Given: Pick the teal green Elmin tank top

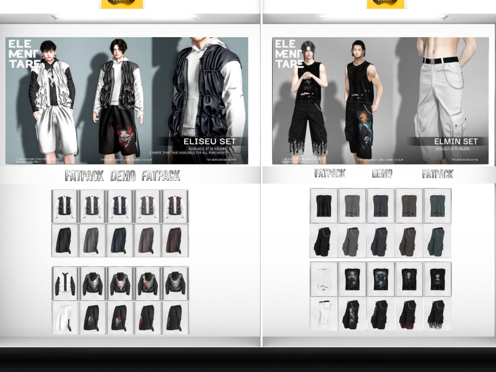Looking at the screenshot, I should pos(437,206).
